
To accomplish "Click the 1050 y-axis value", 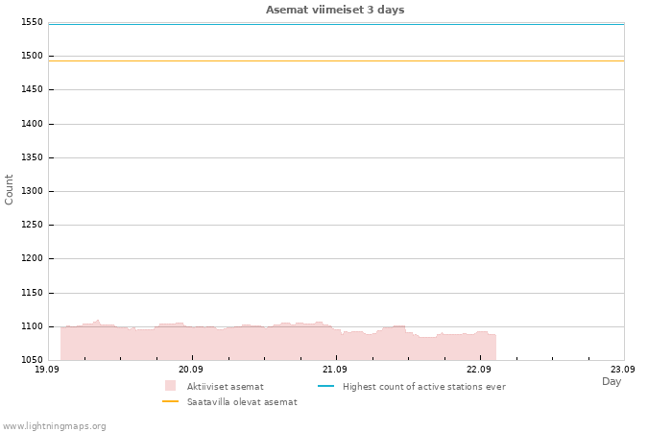I will [32, 360].
